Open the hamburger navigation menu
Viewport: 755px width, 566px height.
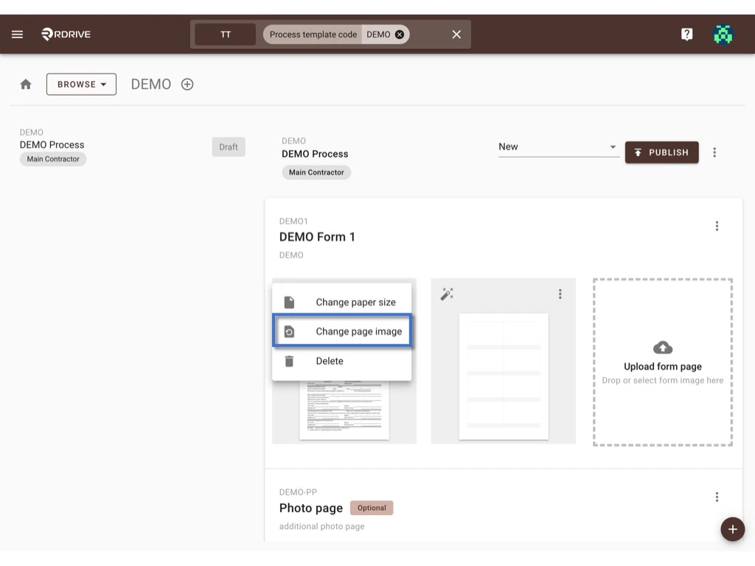tap(17, 34)
